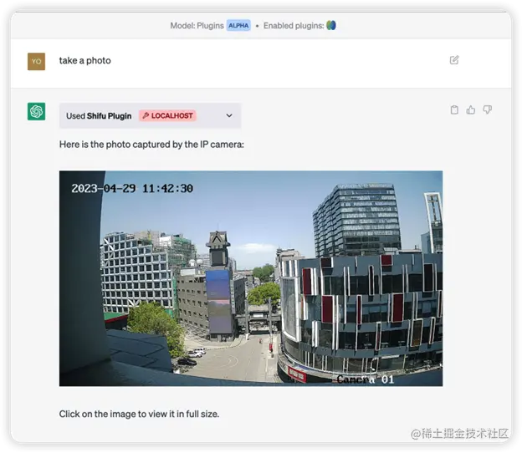
Task: Copy the response with clipboard icon
Action: tap(454, 110)
